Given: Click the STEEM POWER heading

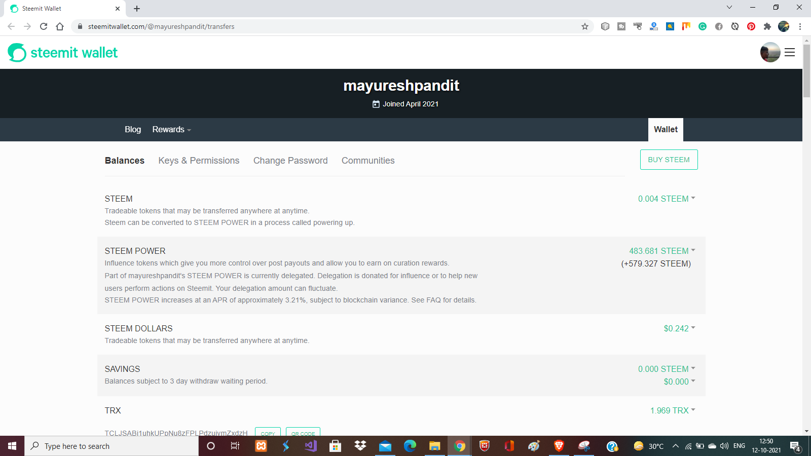Looking at the screenshot, I should [x=135, y=251].
